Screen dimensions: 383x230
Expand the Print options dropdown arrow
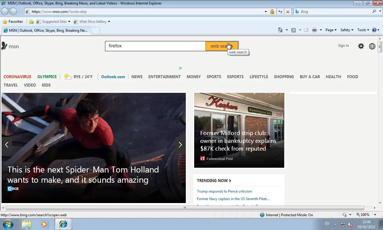tap(321, 30)
